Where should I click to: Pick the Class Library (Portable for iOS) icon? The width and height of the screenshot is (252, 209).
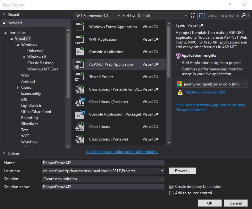(80, 89)
